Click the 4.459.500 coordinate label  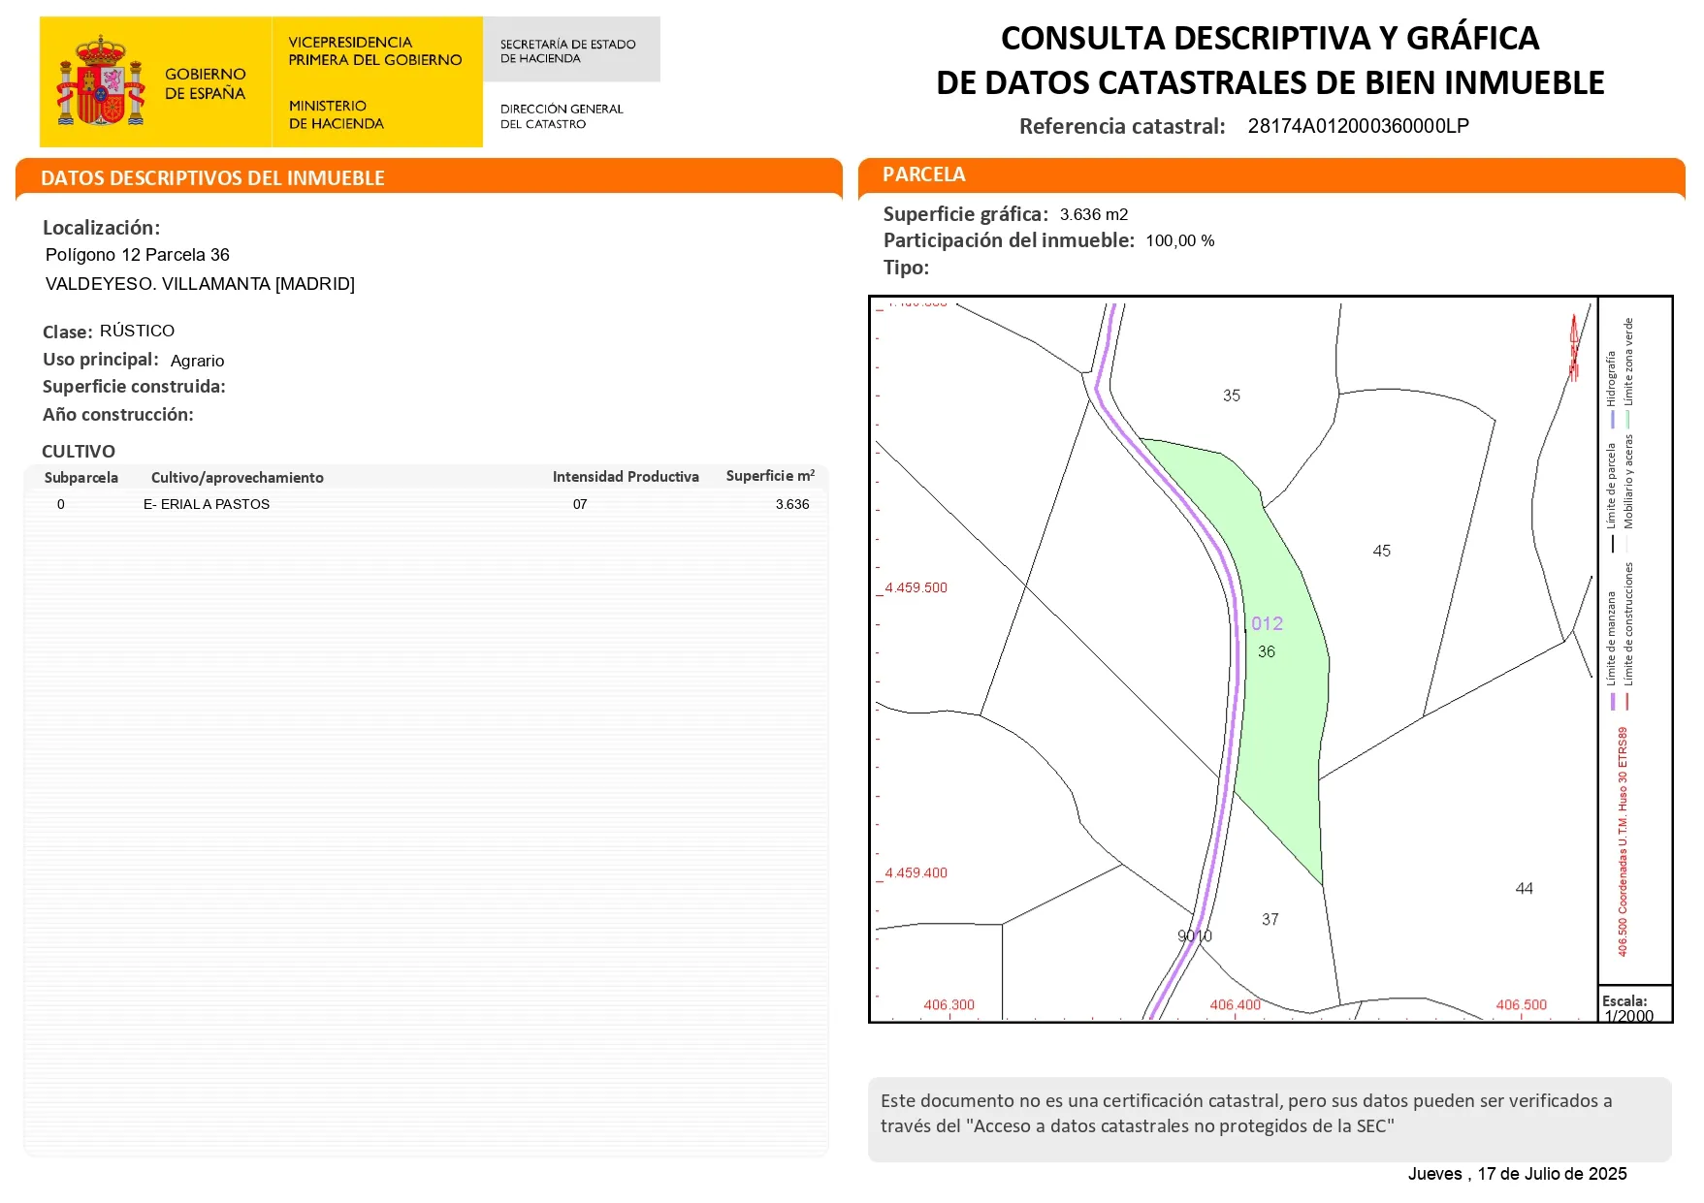[916, 587]
